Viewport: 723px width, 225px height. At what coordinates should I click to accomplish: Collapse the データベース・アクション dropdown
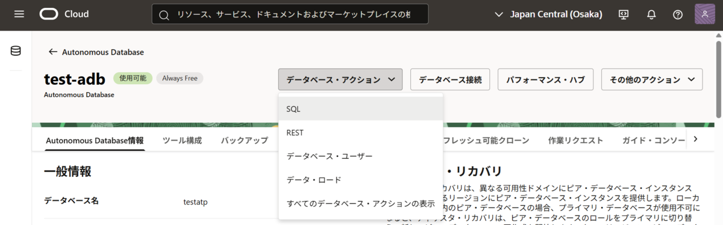pos(340,79)
